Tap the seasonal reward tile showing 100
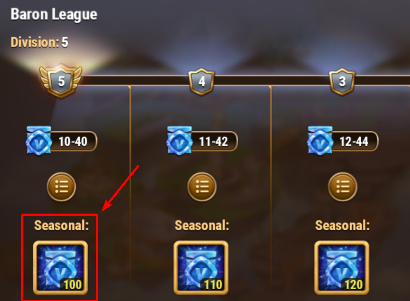Image resolution: width=410 pixels, height=301 pixels. (x=61, y=267)
